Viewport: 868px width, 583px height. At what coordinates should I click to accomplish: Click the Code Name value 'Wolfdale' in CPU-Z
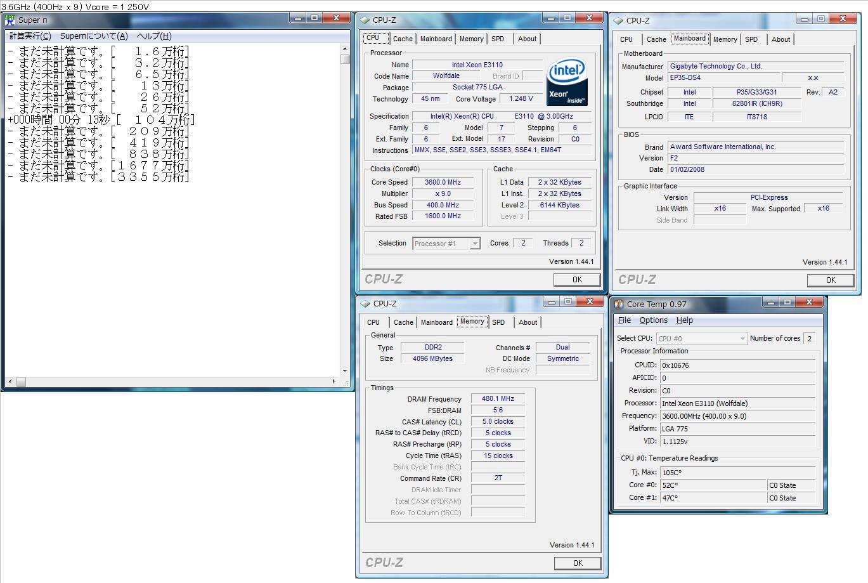coord(446,76)
